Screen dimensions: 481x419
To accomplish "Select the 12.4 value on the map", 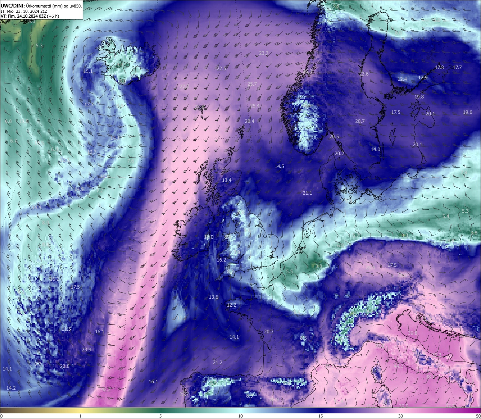I will [402, 79].
